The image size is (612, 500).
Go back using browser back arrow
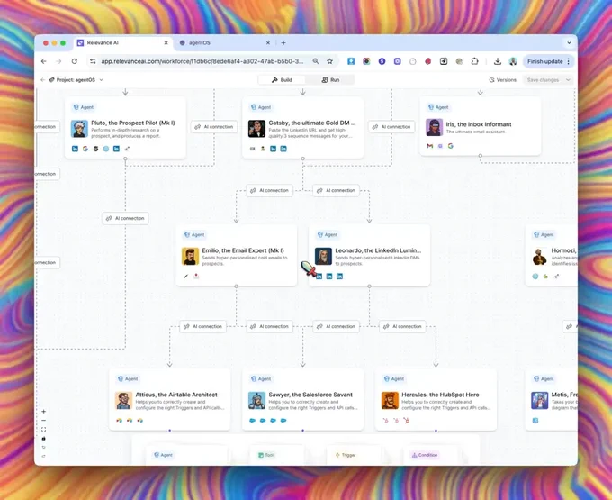[x=44, y=61]
